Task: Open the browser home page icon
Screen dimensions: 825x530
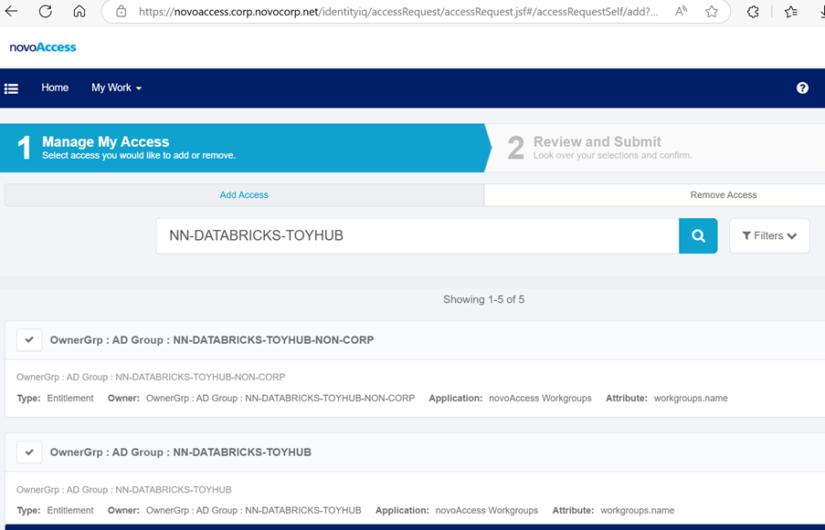Action: (x=79, y=11)
